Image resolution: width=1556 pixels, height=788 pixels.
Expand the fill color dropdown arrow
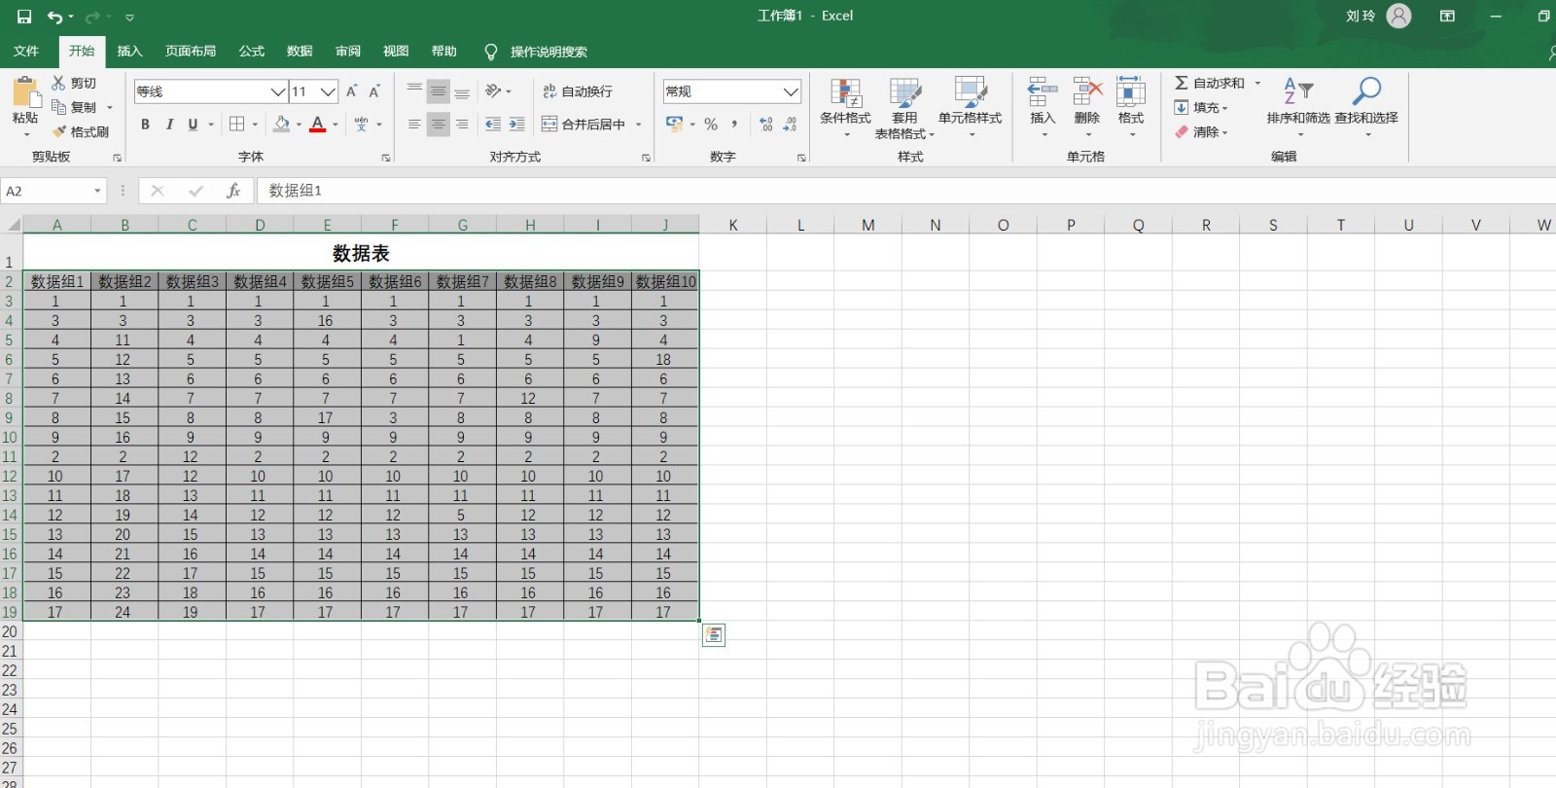pos(299,125)
